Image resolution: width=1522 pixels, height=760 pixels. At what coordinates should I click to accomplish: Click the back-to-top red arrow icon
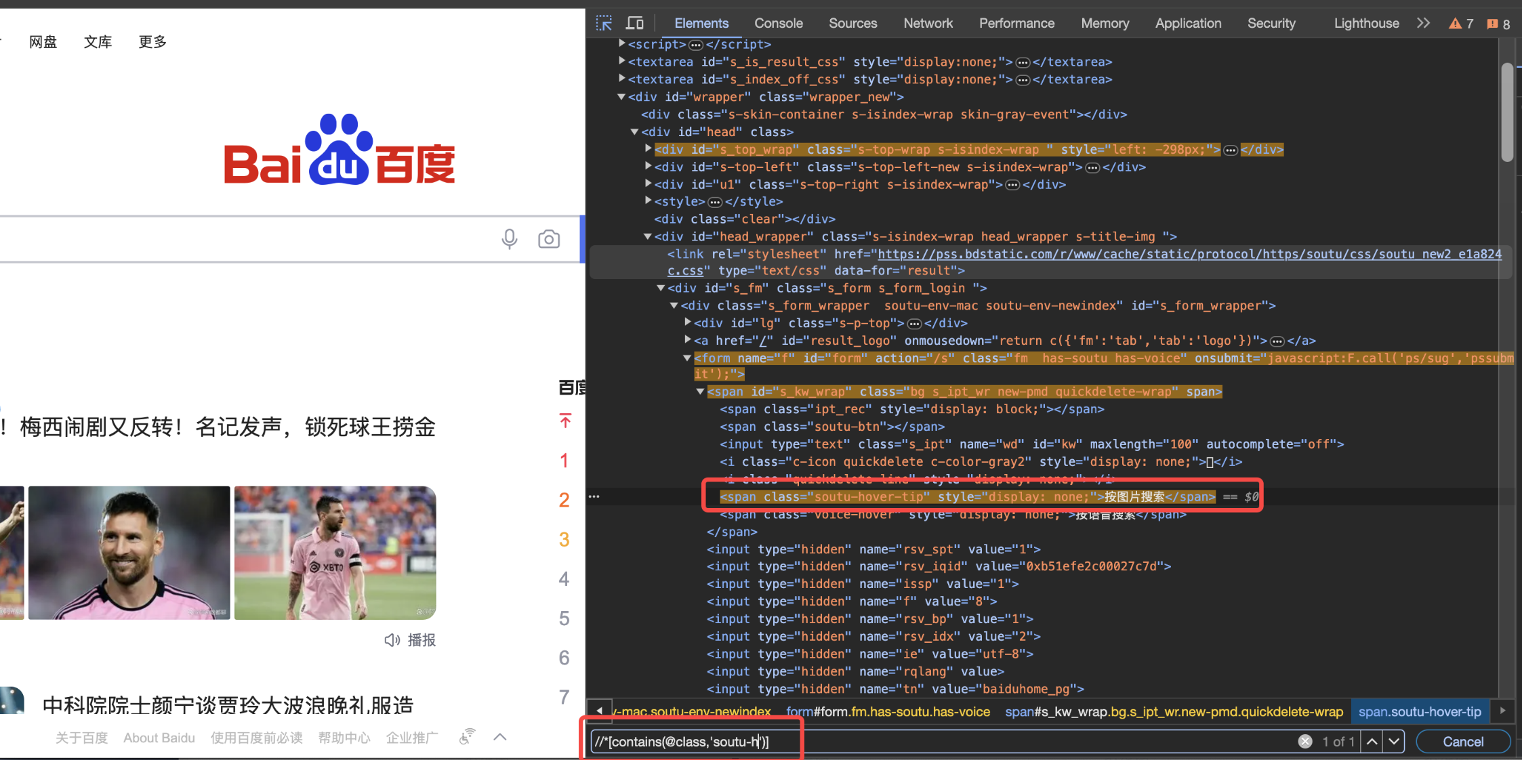[565, 421]
